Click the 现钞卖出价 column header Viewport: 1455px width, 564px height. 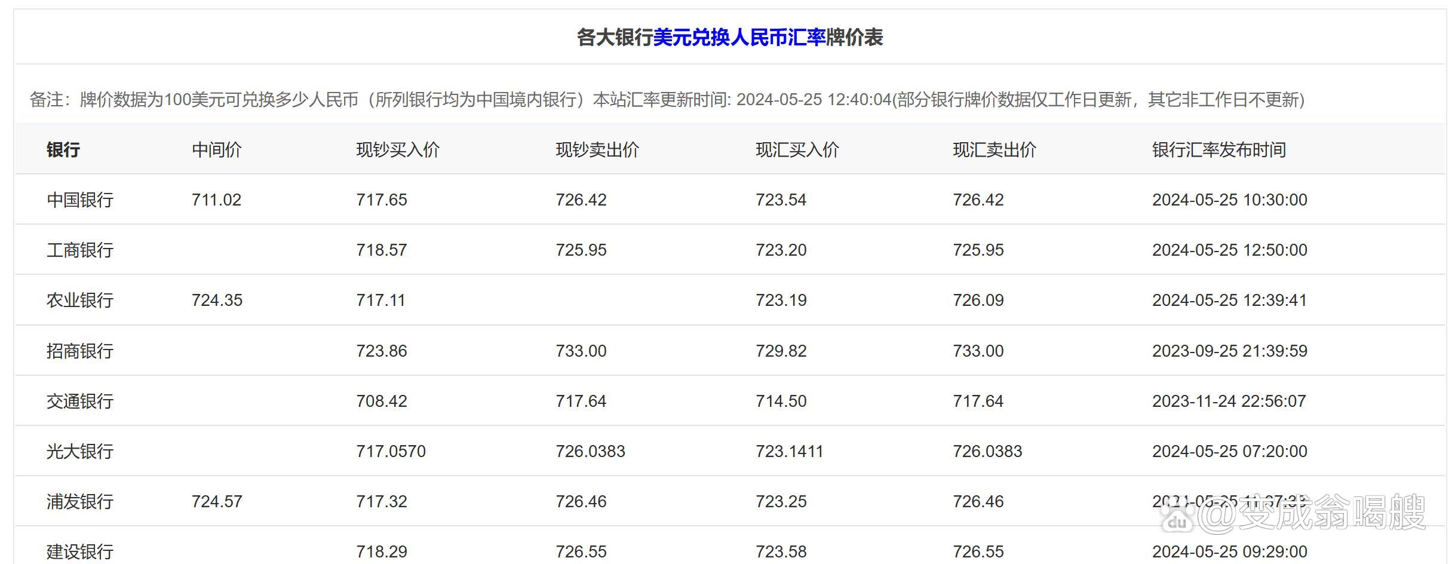pyautogui.click(x=597, y=150)
